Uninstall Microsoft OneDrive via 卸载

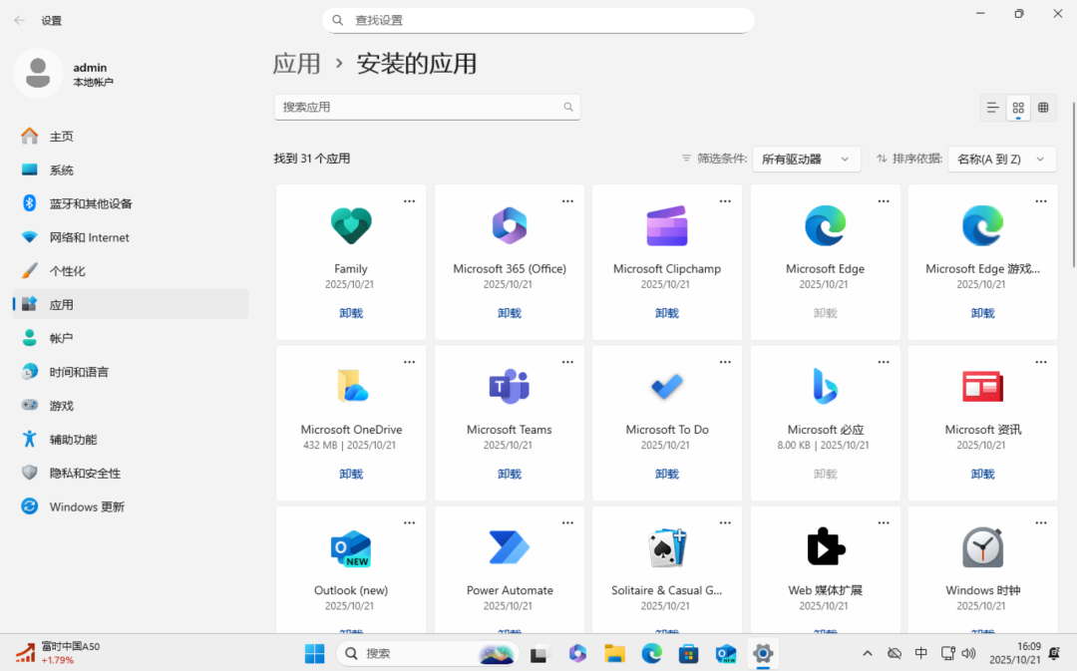click(351, 474)
